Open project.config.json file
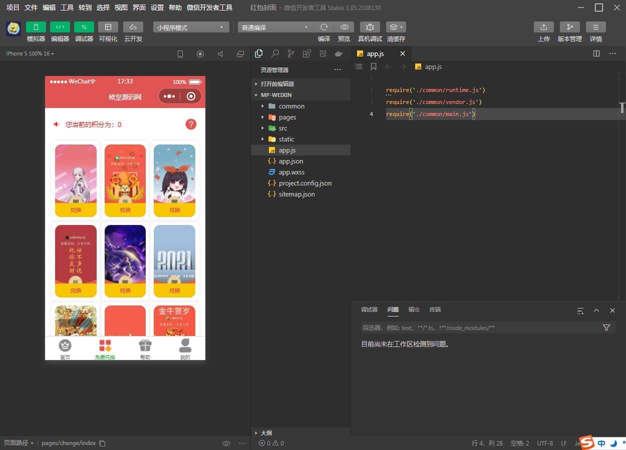The width and height of the screenshot is (626, 450). tap(305, 183)
